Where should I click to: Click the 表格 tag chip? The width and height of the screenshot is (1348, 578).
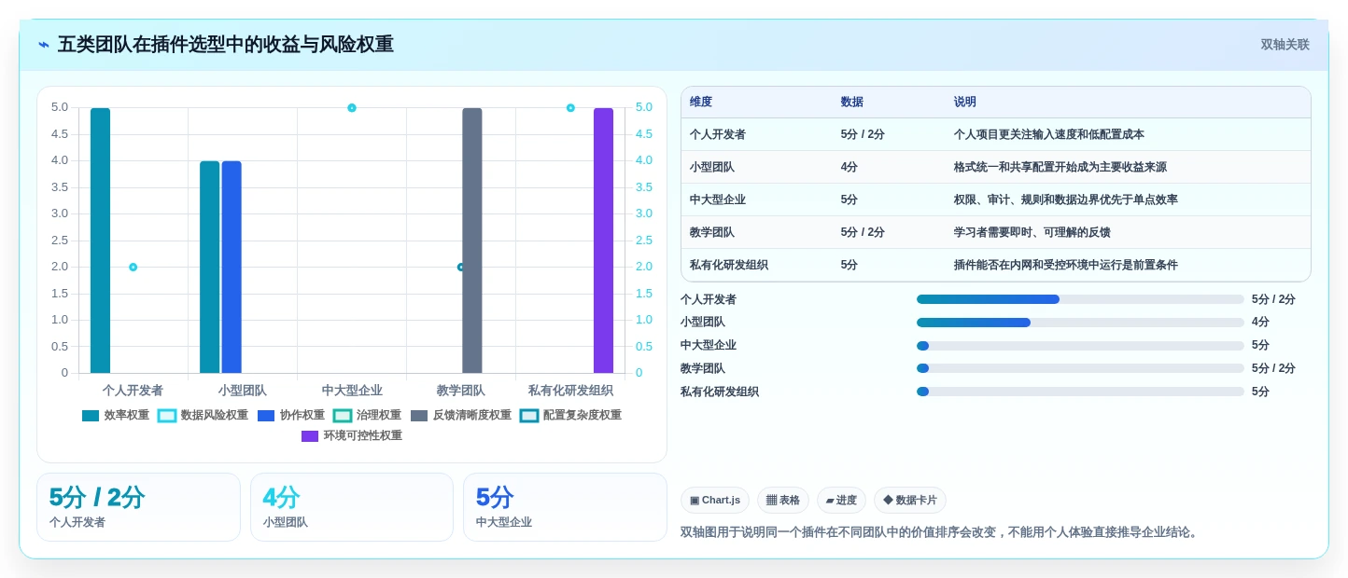tap(783, 501)
